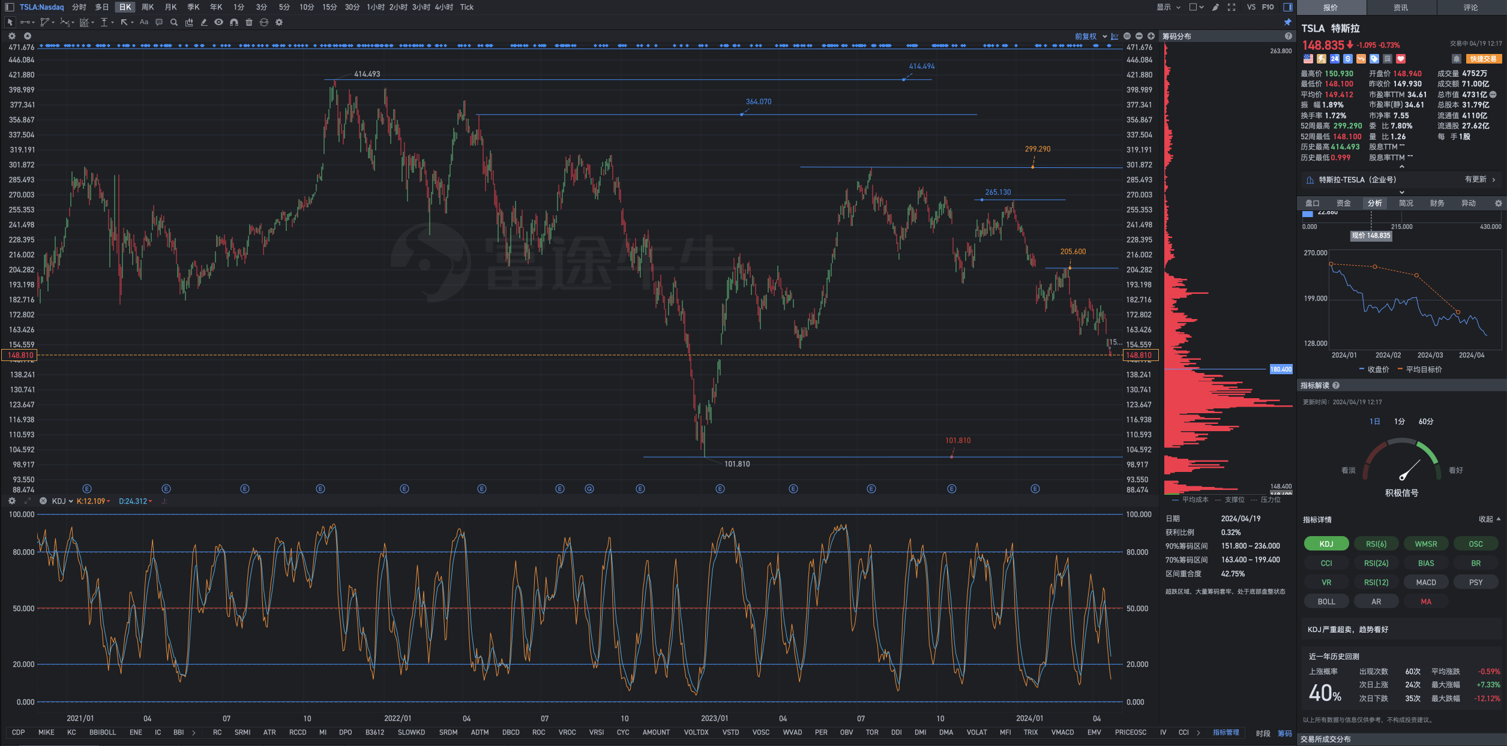
Task: Collapse the top marker row arrow
Action: coord(27,36)
